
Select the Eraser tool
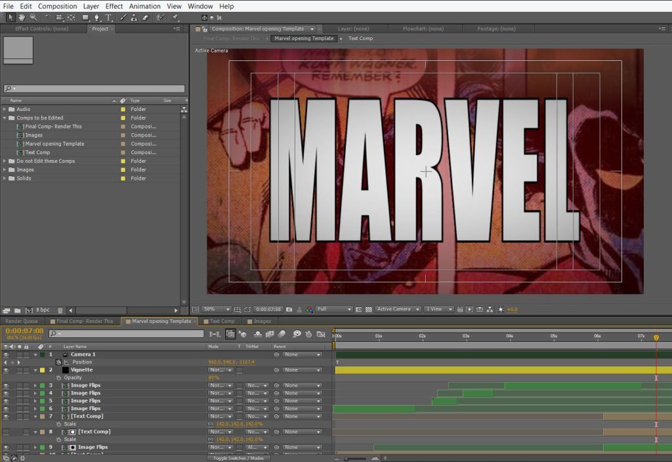[x=145, y=18]
